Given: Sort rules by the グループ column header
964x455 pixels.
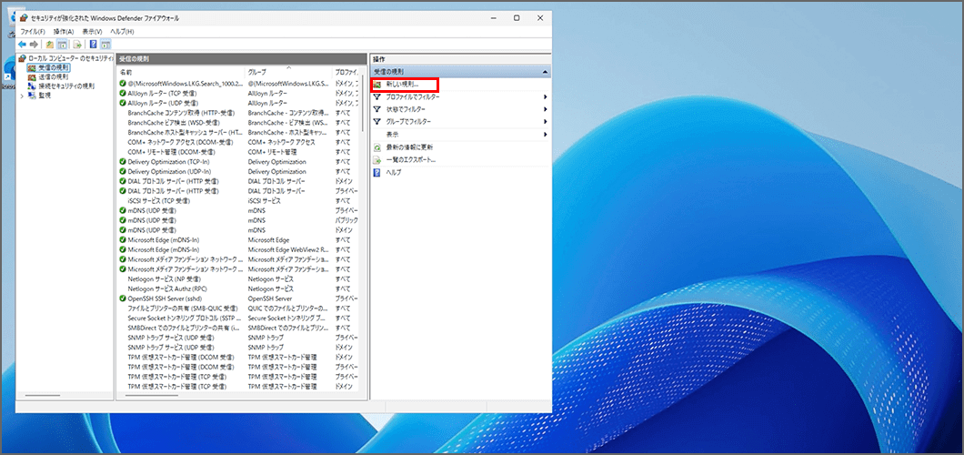Looking at the screenshot, I should 257,72.
